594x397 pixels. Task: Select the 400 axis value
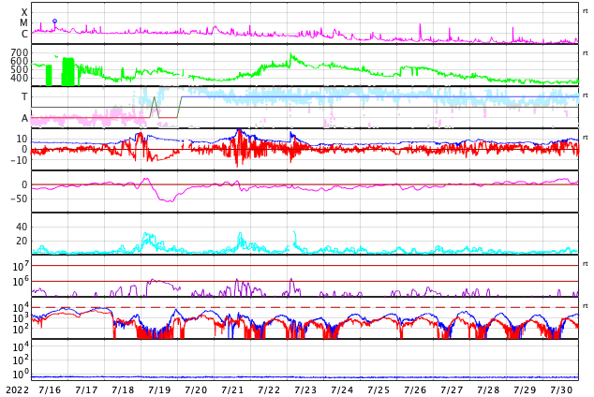click(x=20, y=78)
